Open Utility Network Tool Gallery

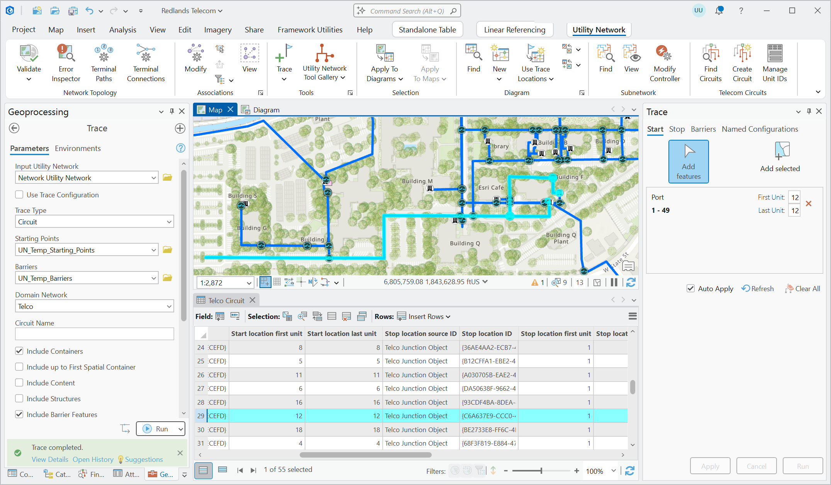click(324, 63)
